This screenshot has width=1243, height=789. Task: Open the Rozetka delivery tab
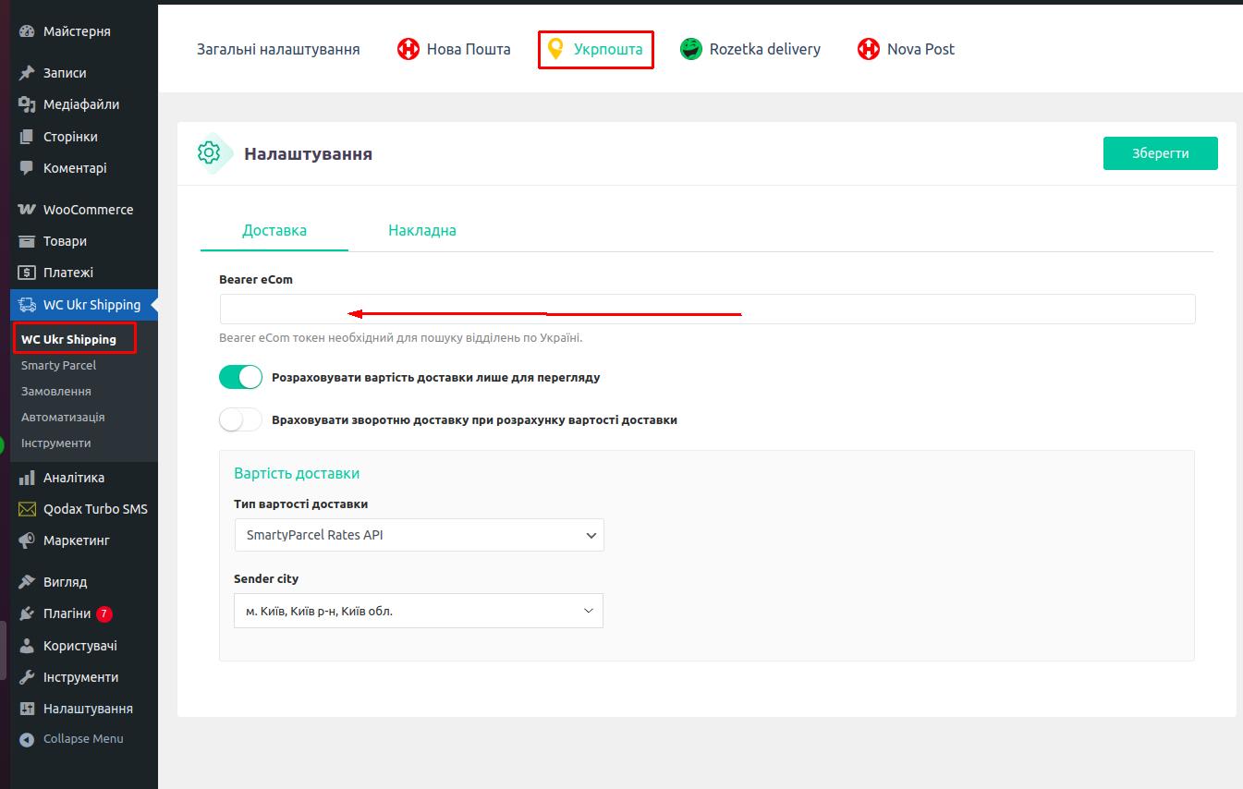coord(750,49)
